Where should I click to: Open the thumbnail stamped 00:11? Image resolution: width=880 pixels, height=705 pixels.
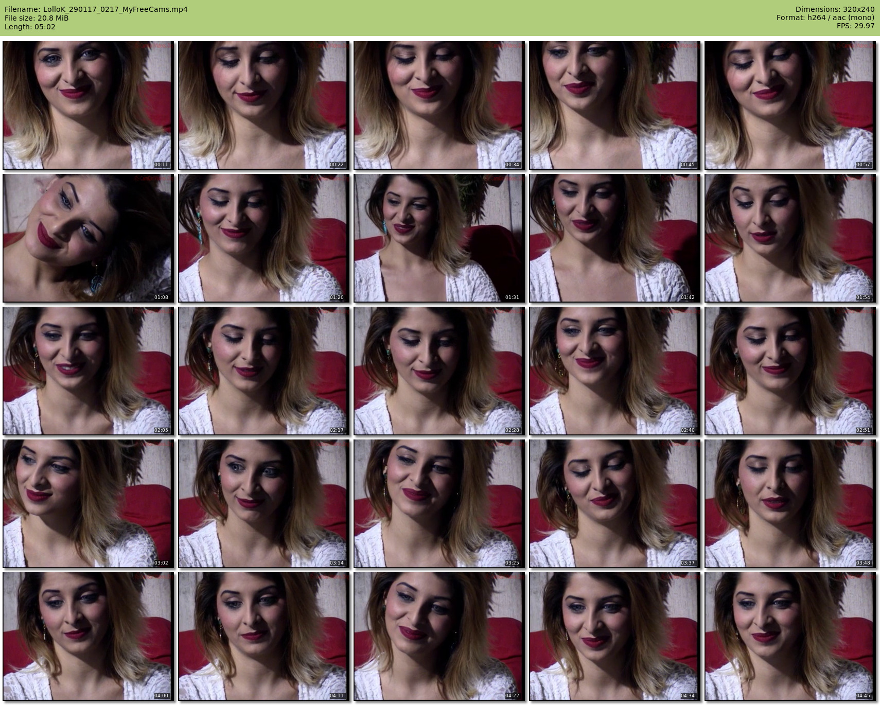point(88,105)
